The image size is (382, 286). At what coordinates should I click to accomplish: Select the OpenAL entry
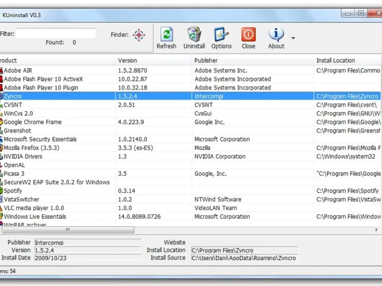click(190, 165)
